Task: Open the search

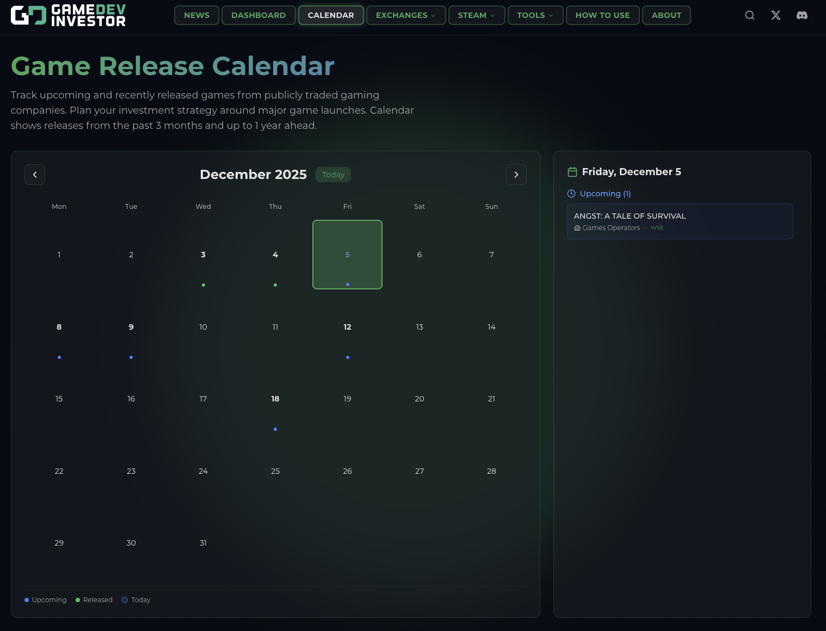Action: (x=750, y=15)
